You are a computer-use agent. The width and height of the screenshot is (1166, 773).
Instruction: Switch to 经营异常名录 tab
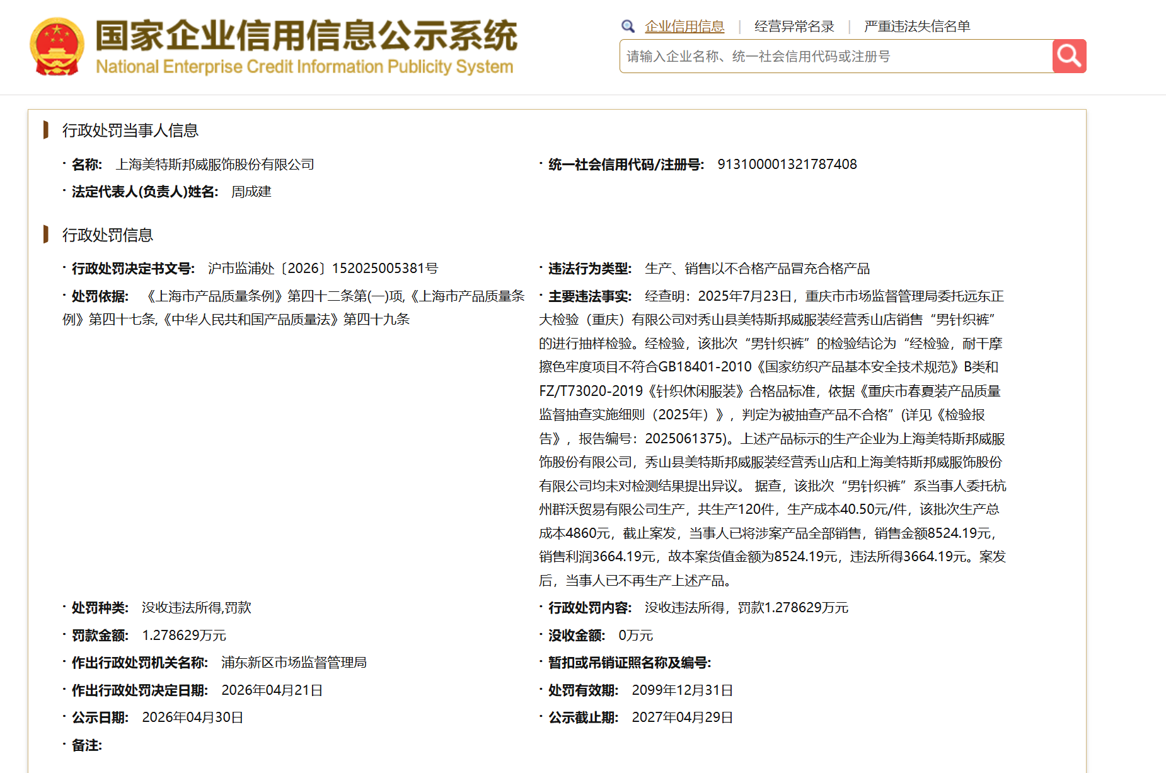point(794,26)
